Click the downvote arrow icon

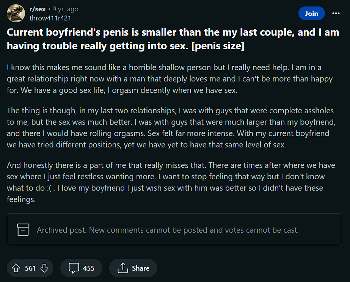tap(44, 268)
